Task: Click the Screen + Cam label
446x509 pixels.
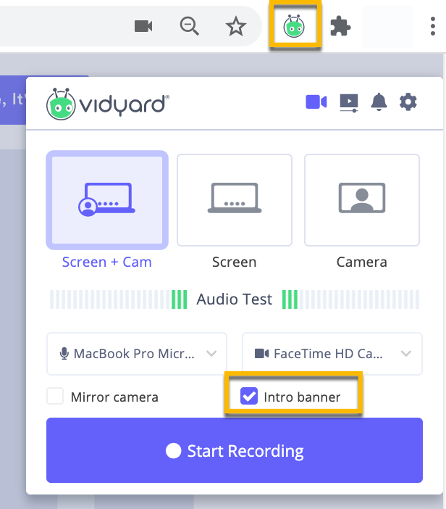Action: (x=107, y=262)
